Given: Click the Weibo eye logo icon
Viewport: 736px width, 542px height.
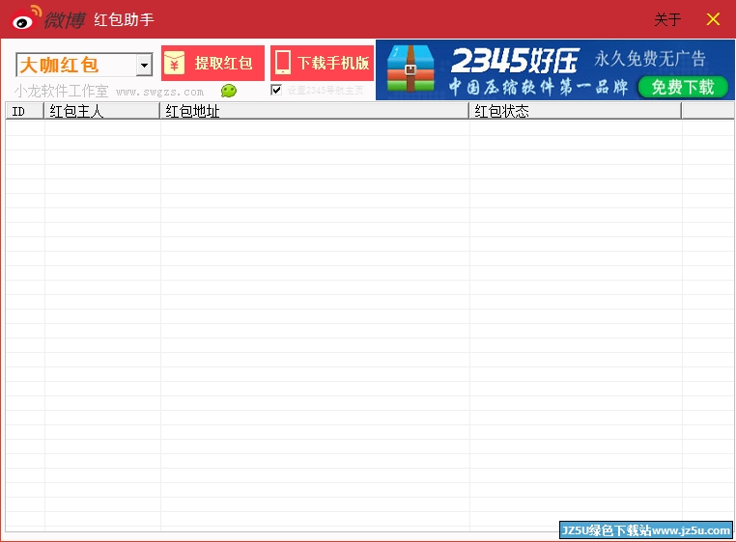Looking at the screenshot, I should [26, 17].
